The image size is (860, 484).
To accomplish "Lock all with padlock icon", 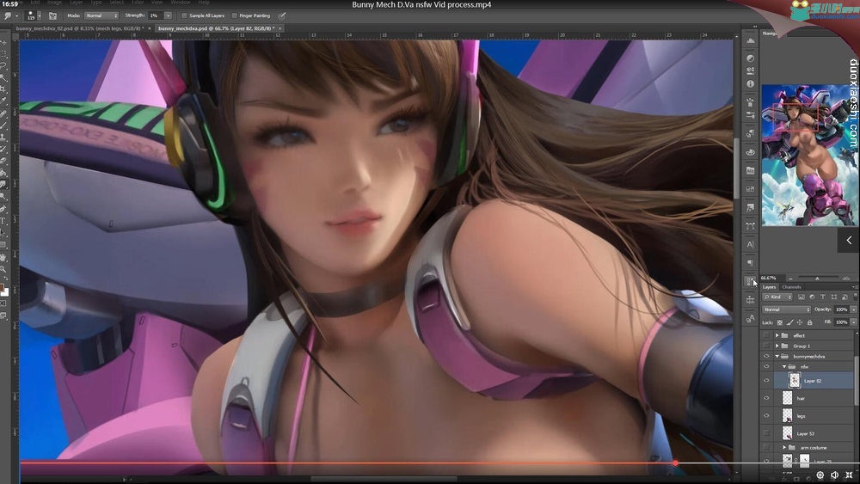I will 809,322.
